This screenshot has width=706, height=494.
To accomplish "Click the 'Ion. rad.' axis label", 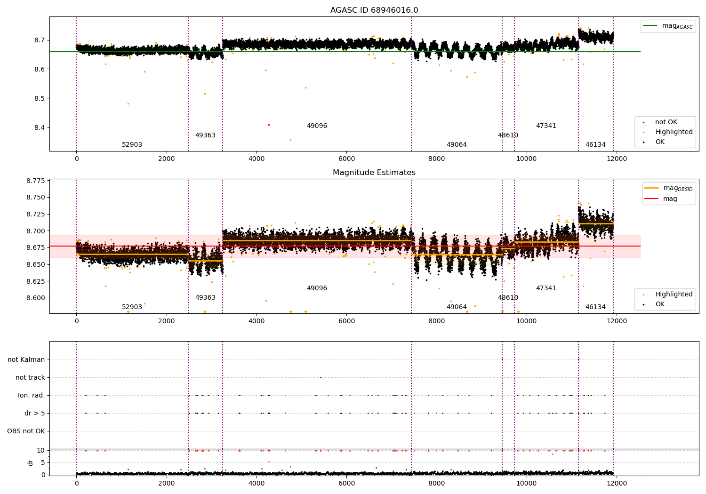I will (x=32, y=396).
